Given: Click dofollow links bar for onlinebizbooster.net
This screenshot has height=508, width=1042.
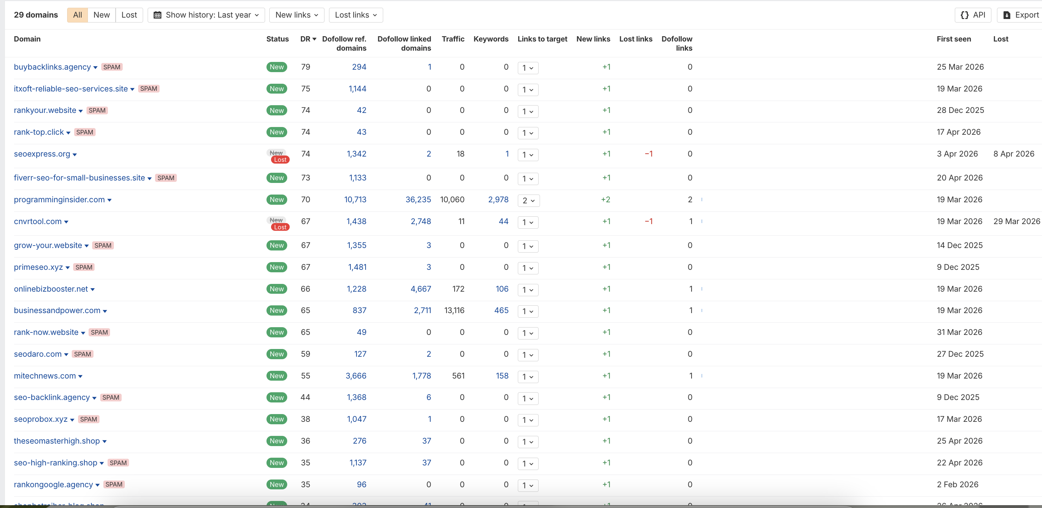Looking at the screenshot, I should pos(702,289).
